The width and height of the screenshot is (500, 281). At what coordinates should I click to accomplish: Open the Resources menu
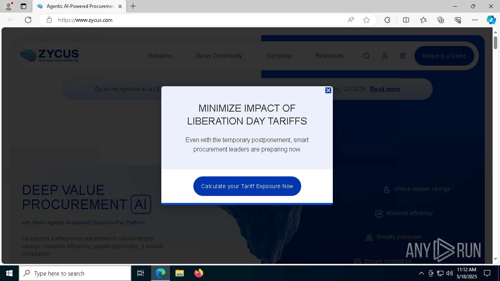point(329,56)
